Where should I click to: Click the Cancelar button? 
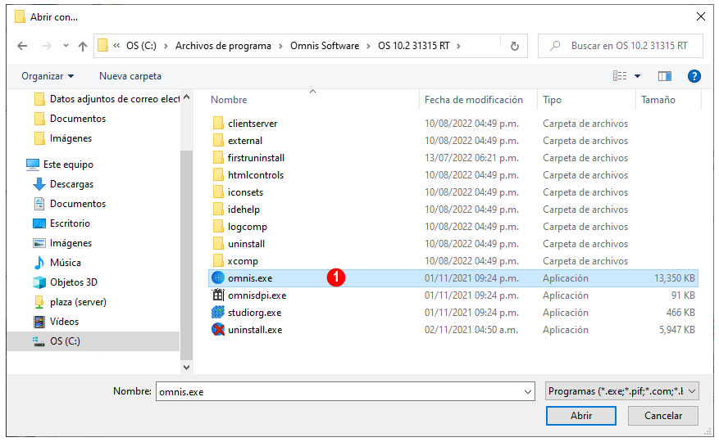[663, 416]
